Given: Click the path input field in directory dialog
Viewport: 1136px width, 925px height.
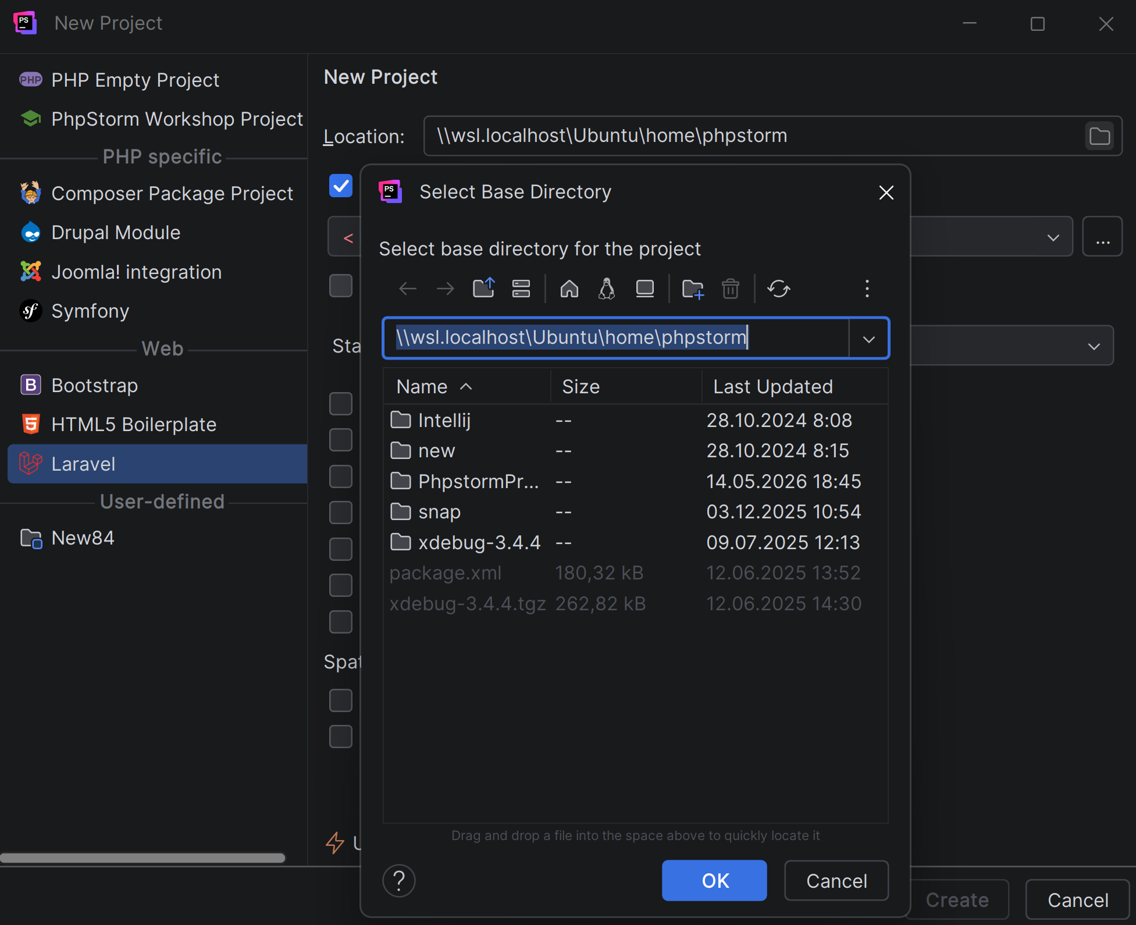Looking at the screenshot, I should click(x=617, y=338).
